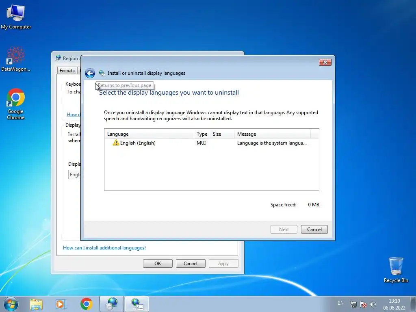This screenshot has height=312, width=416.
Task: Click the volume speaker tray icon
Action: [x=373, y=304]
